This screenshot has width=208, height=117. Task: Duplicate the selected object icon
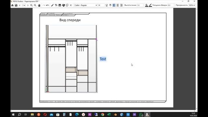click(67, 5)
